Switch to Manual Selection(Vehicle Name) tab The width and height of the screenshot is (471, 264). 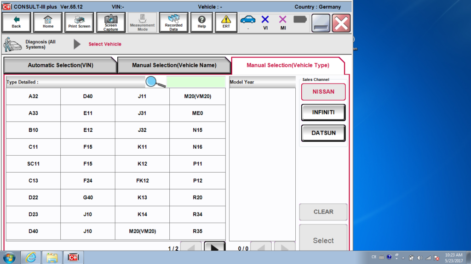[174, 66]
